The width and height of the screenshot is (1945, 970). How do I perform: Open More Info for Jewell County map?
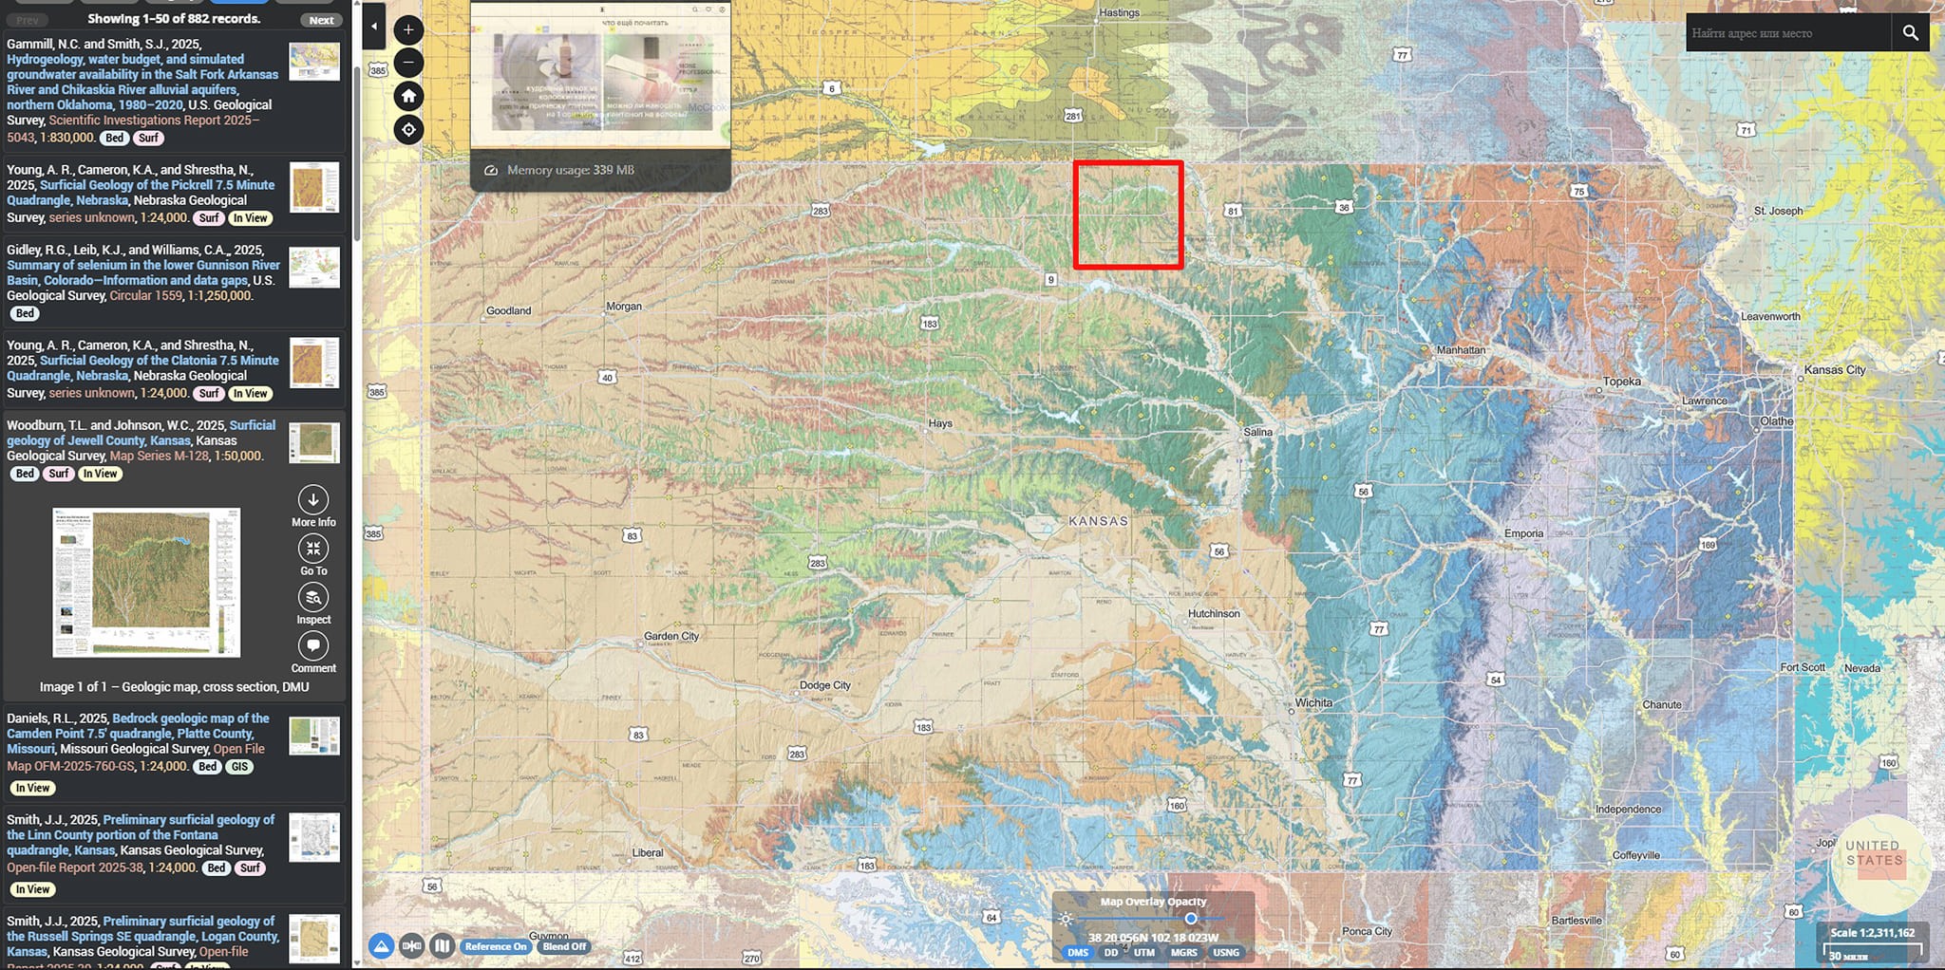313,507
